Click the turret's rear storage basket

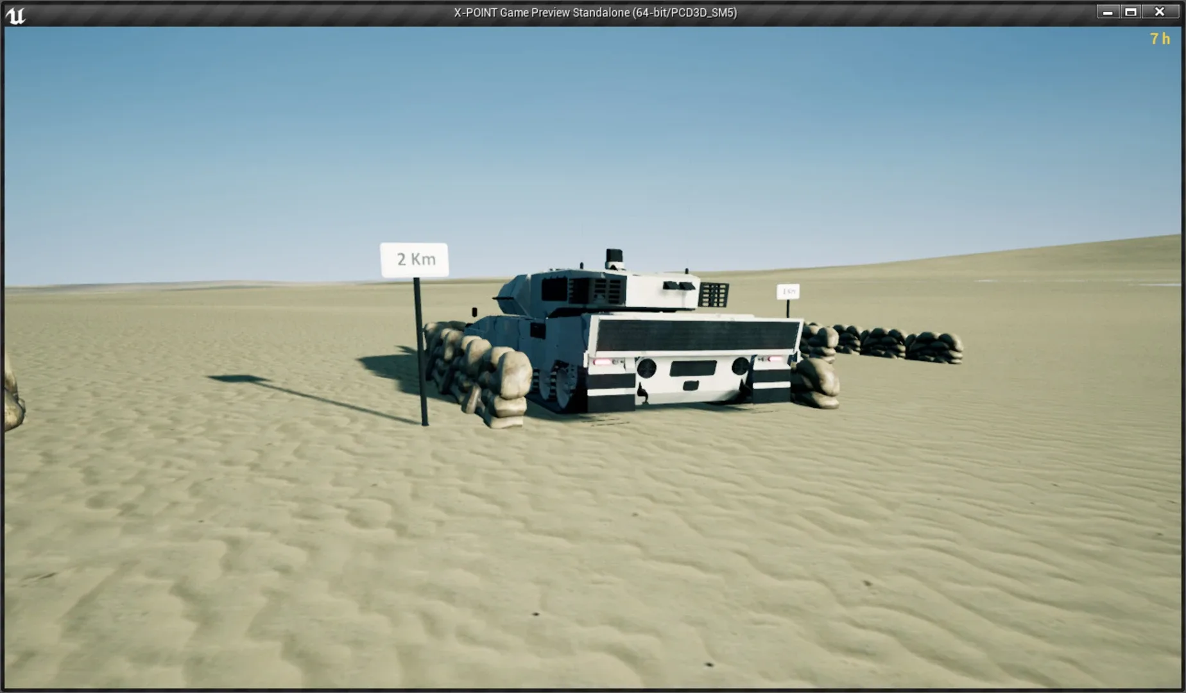[x=714, y=295]
